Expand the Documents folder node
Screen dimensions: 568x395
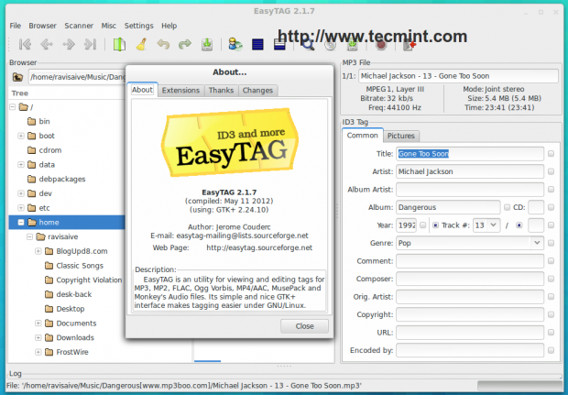pos(38,324)
